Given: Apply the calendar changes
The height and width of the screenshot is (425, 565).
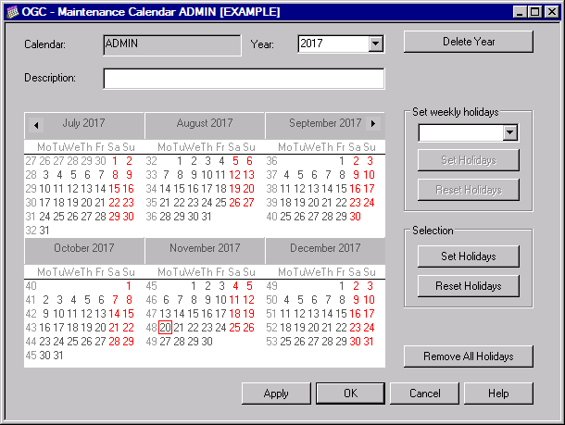Looking at the screenshot, I should click(276, 394).
